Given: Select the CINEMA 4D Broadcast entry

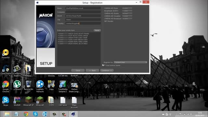Looking at the screenshot, I should 118,19.
